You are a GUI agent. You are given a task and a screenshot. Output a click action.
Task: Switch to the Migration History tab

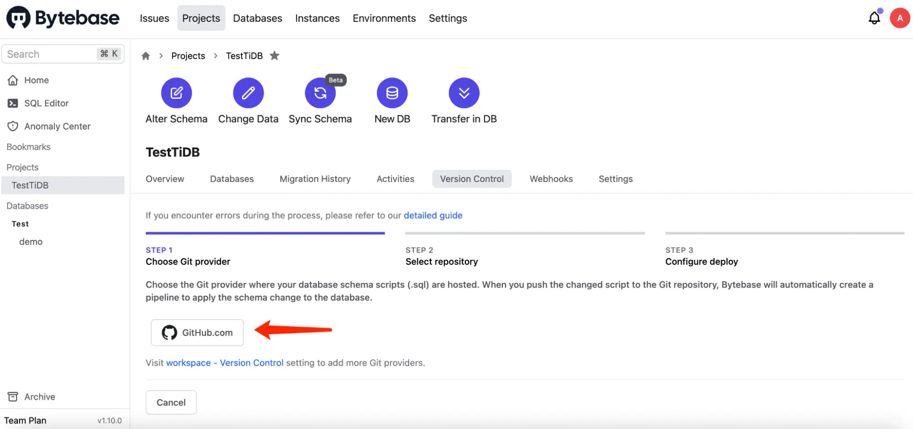[315, 179]
